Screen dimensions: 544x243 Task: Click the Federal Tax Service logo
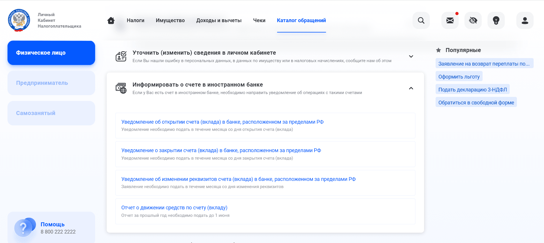click(x=19, y=20)
